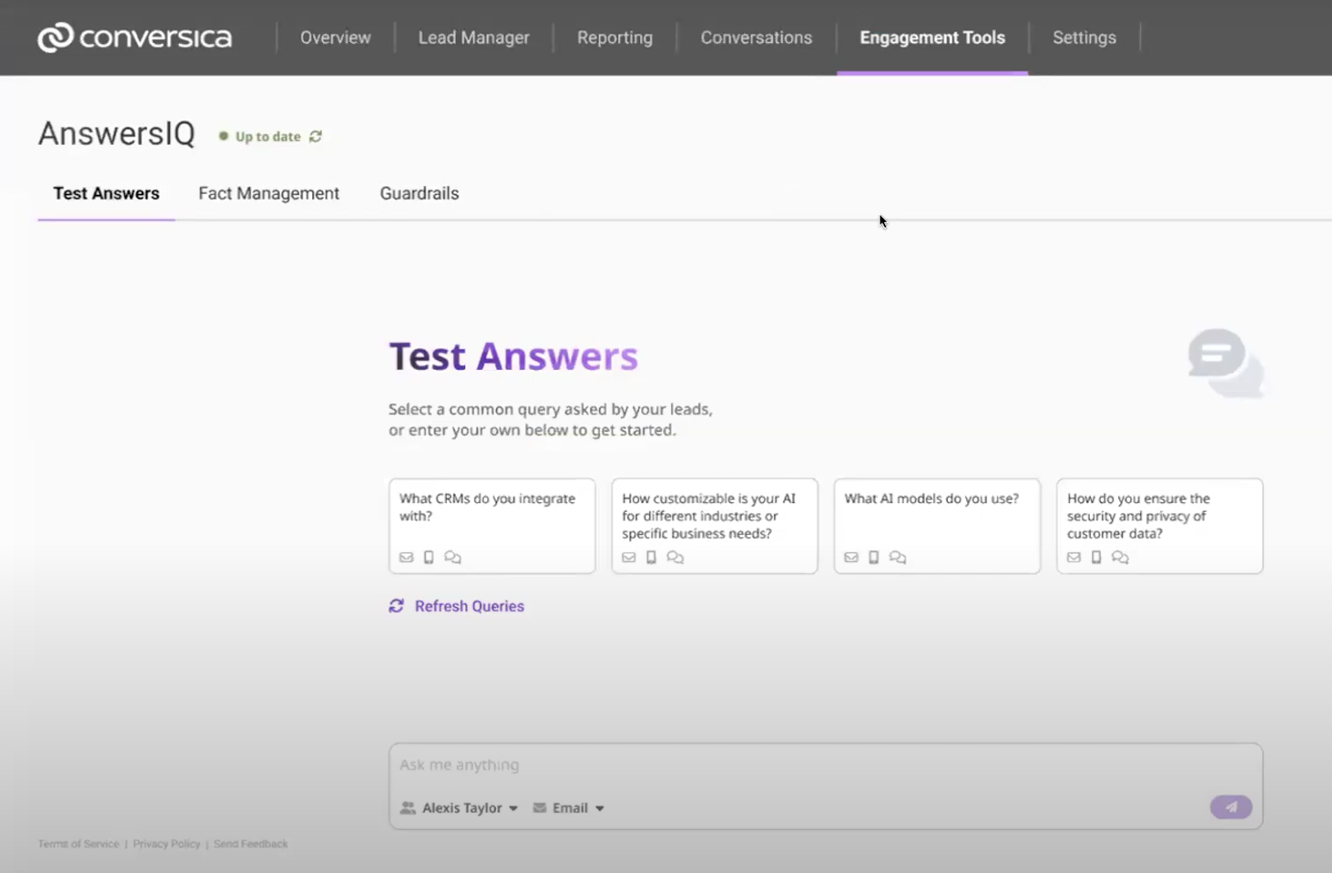
Task: Click the Conversica logo
Action: click(x=135, y=38)
